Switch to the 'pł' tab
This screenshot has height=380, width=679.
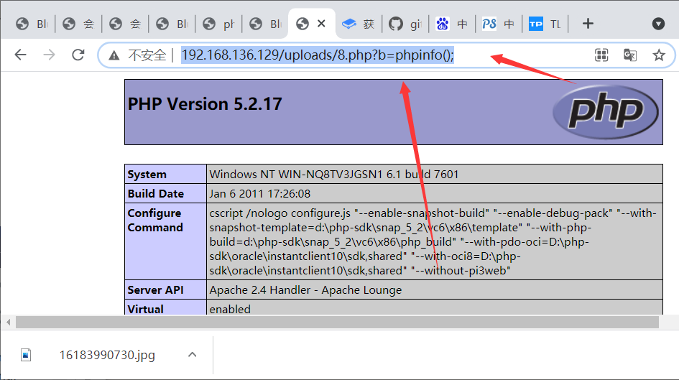[x=218, y=24]
